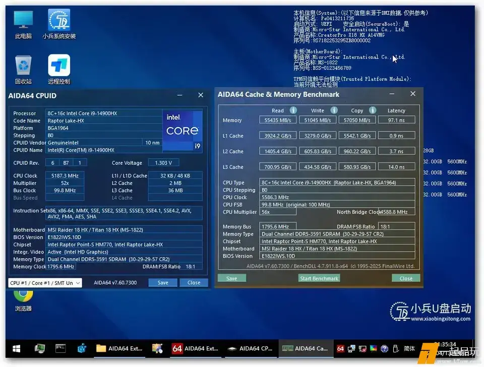Open the command prompt taskbar icon

(x=60, y=348)
